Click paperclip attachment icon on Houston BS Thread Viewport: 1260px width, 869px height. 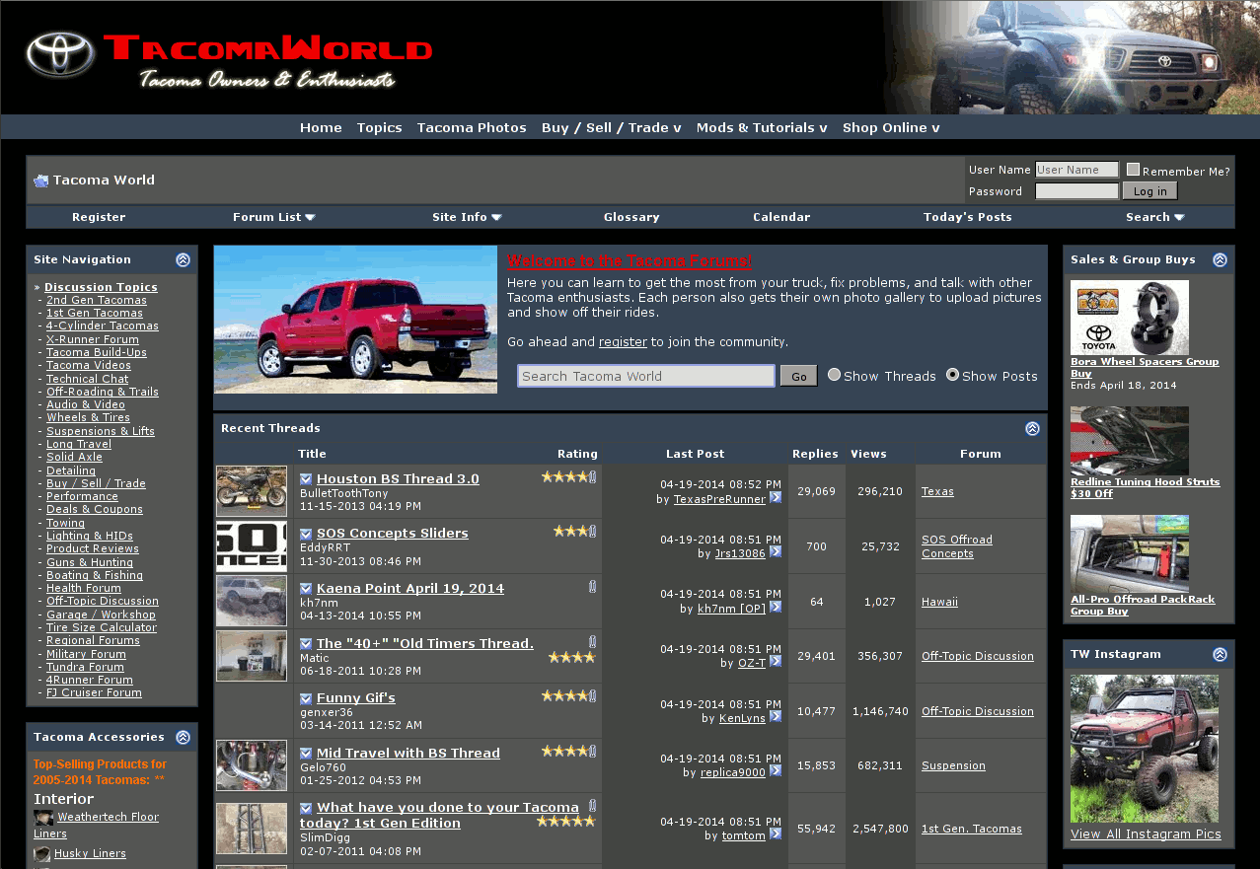592,476
